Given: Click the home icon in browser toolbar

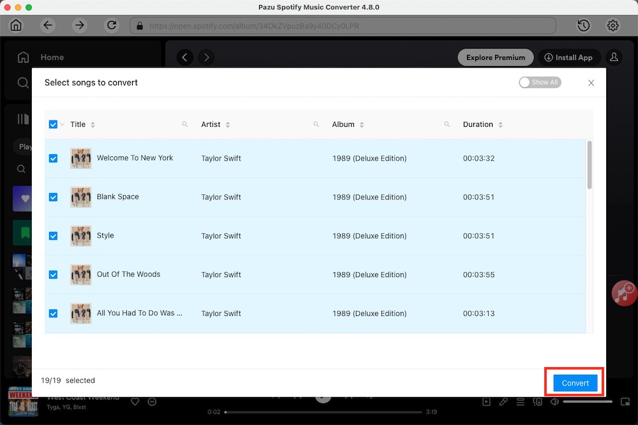Looking at the screenshot, I should (x=16, y=25).
